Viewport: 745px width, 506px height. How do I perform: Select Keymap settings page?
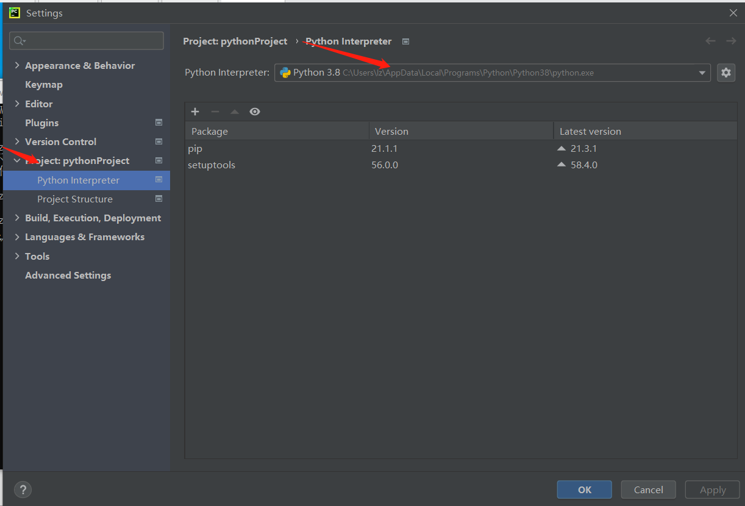point(44,84)
